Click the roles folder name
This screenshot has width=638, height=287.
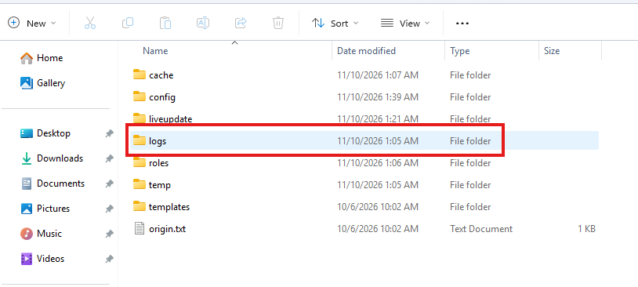click(158, 163)
